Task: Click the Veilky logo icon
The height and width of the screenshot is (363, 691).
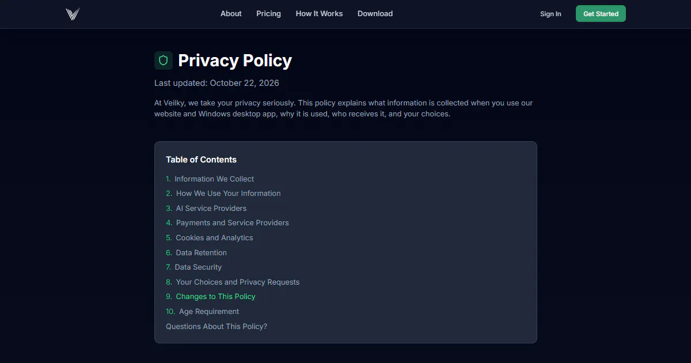Action: coord(73,14)
